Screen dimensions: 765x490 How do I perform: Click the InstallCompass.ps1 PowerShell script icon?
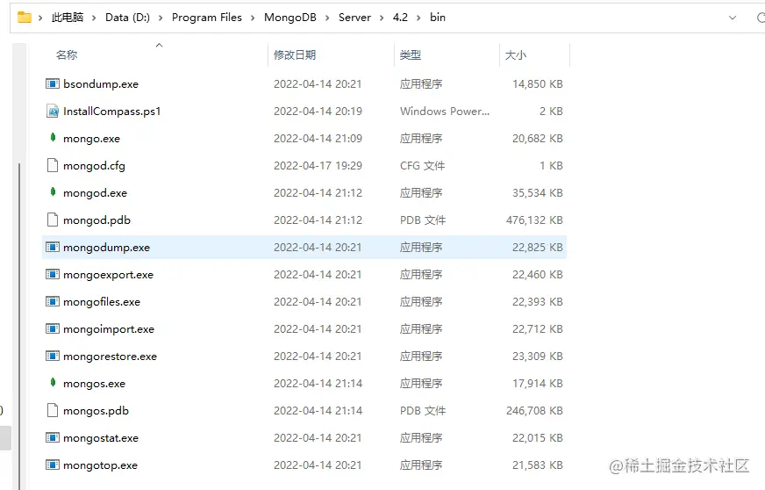[53, 111]
